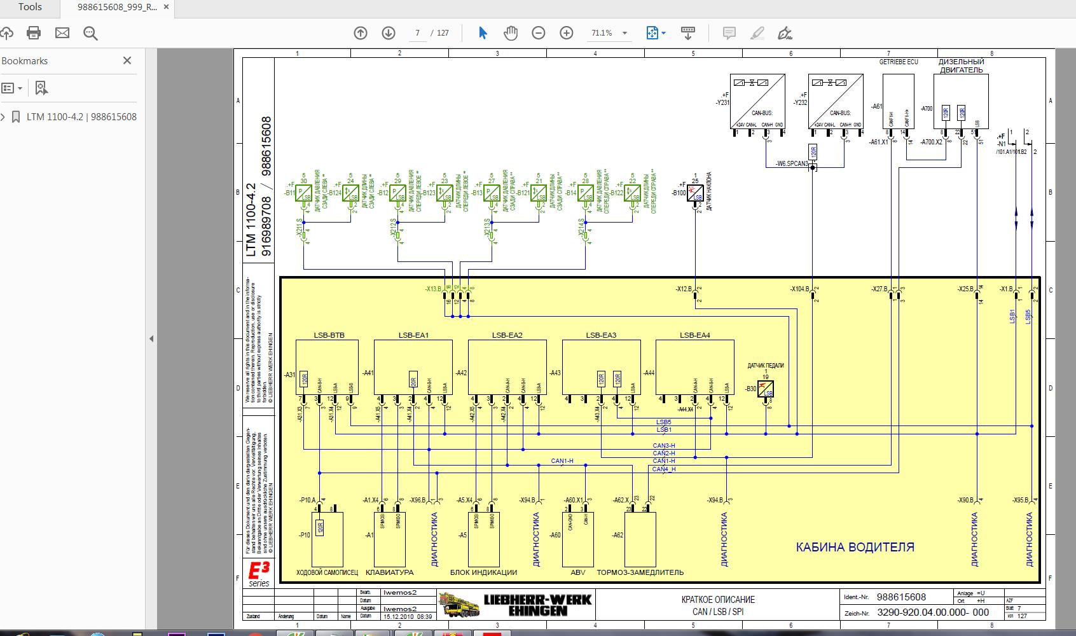Switch to the Tools tab
Screen dimensions: 1076x636
pyautogui.click(x=29, y=7)
